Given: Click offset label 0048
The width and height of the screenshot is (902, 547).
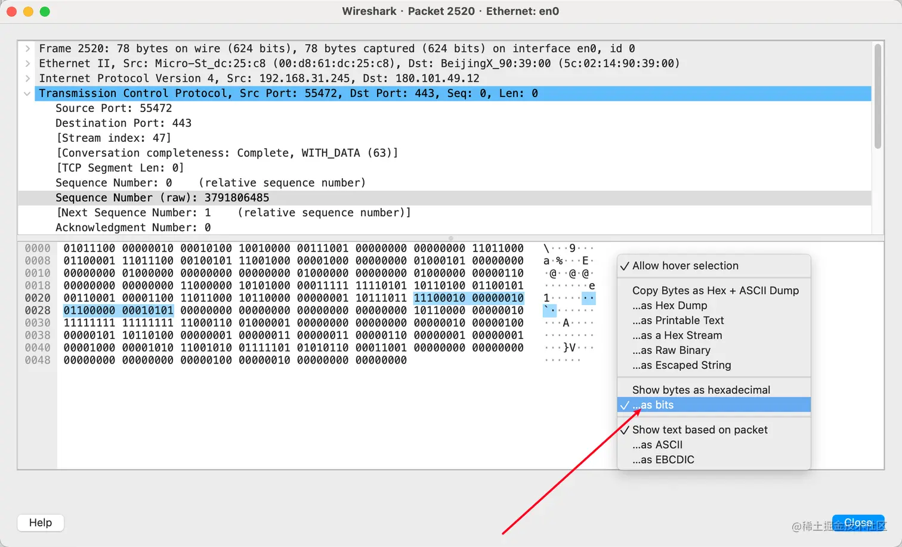Looking at the screenshot, I should tap(38, 360).
